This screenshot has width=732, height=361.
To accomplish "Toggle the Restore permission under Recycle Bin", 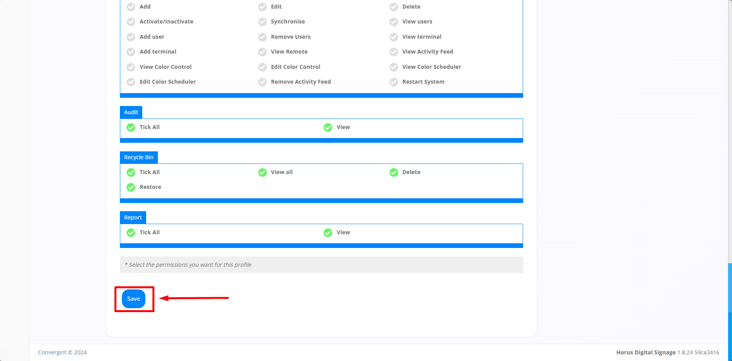I will [130, 187].
